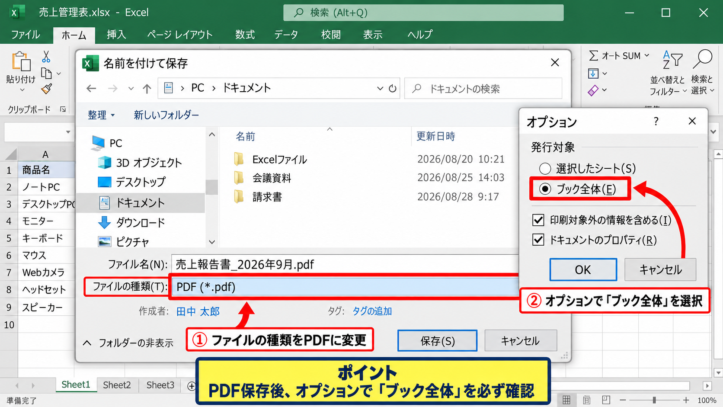Click the Cut scissors icon

point(46,57)
